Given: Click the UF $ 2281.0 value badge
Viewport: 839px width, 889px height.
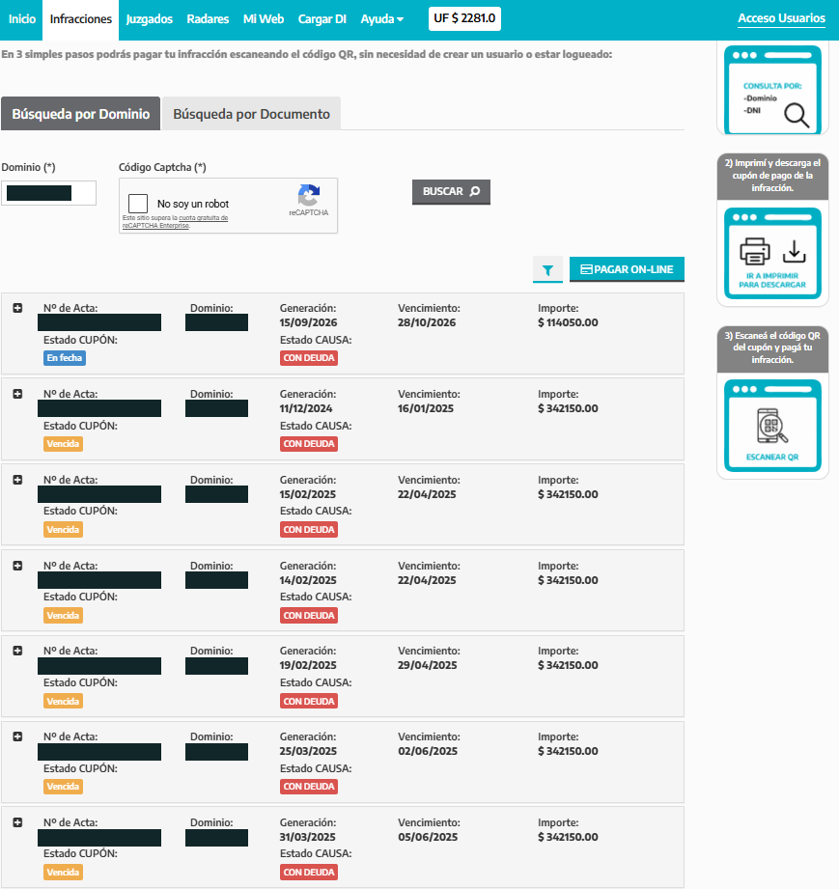Looking at the screenshot, I should 464,18.
